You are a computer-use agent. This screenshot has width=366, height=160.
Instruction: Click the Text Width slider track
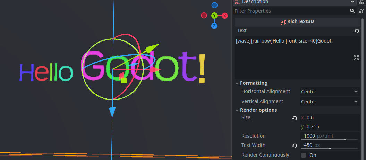(x=329, y=149)
